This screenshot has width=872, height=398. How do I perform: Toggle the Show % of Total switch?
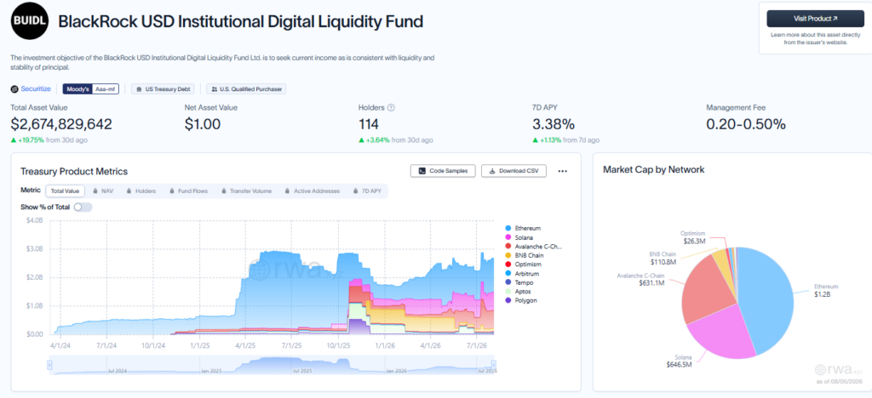tap(83, 207)
